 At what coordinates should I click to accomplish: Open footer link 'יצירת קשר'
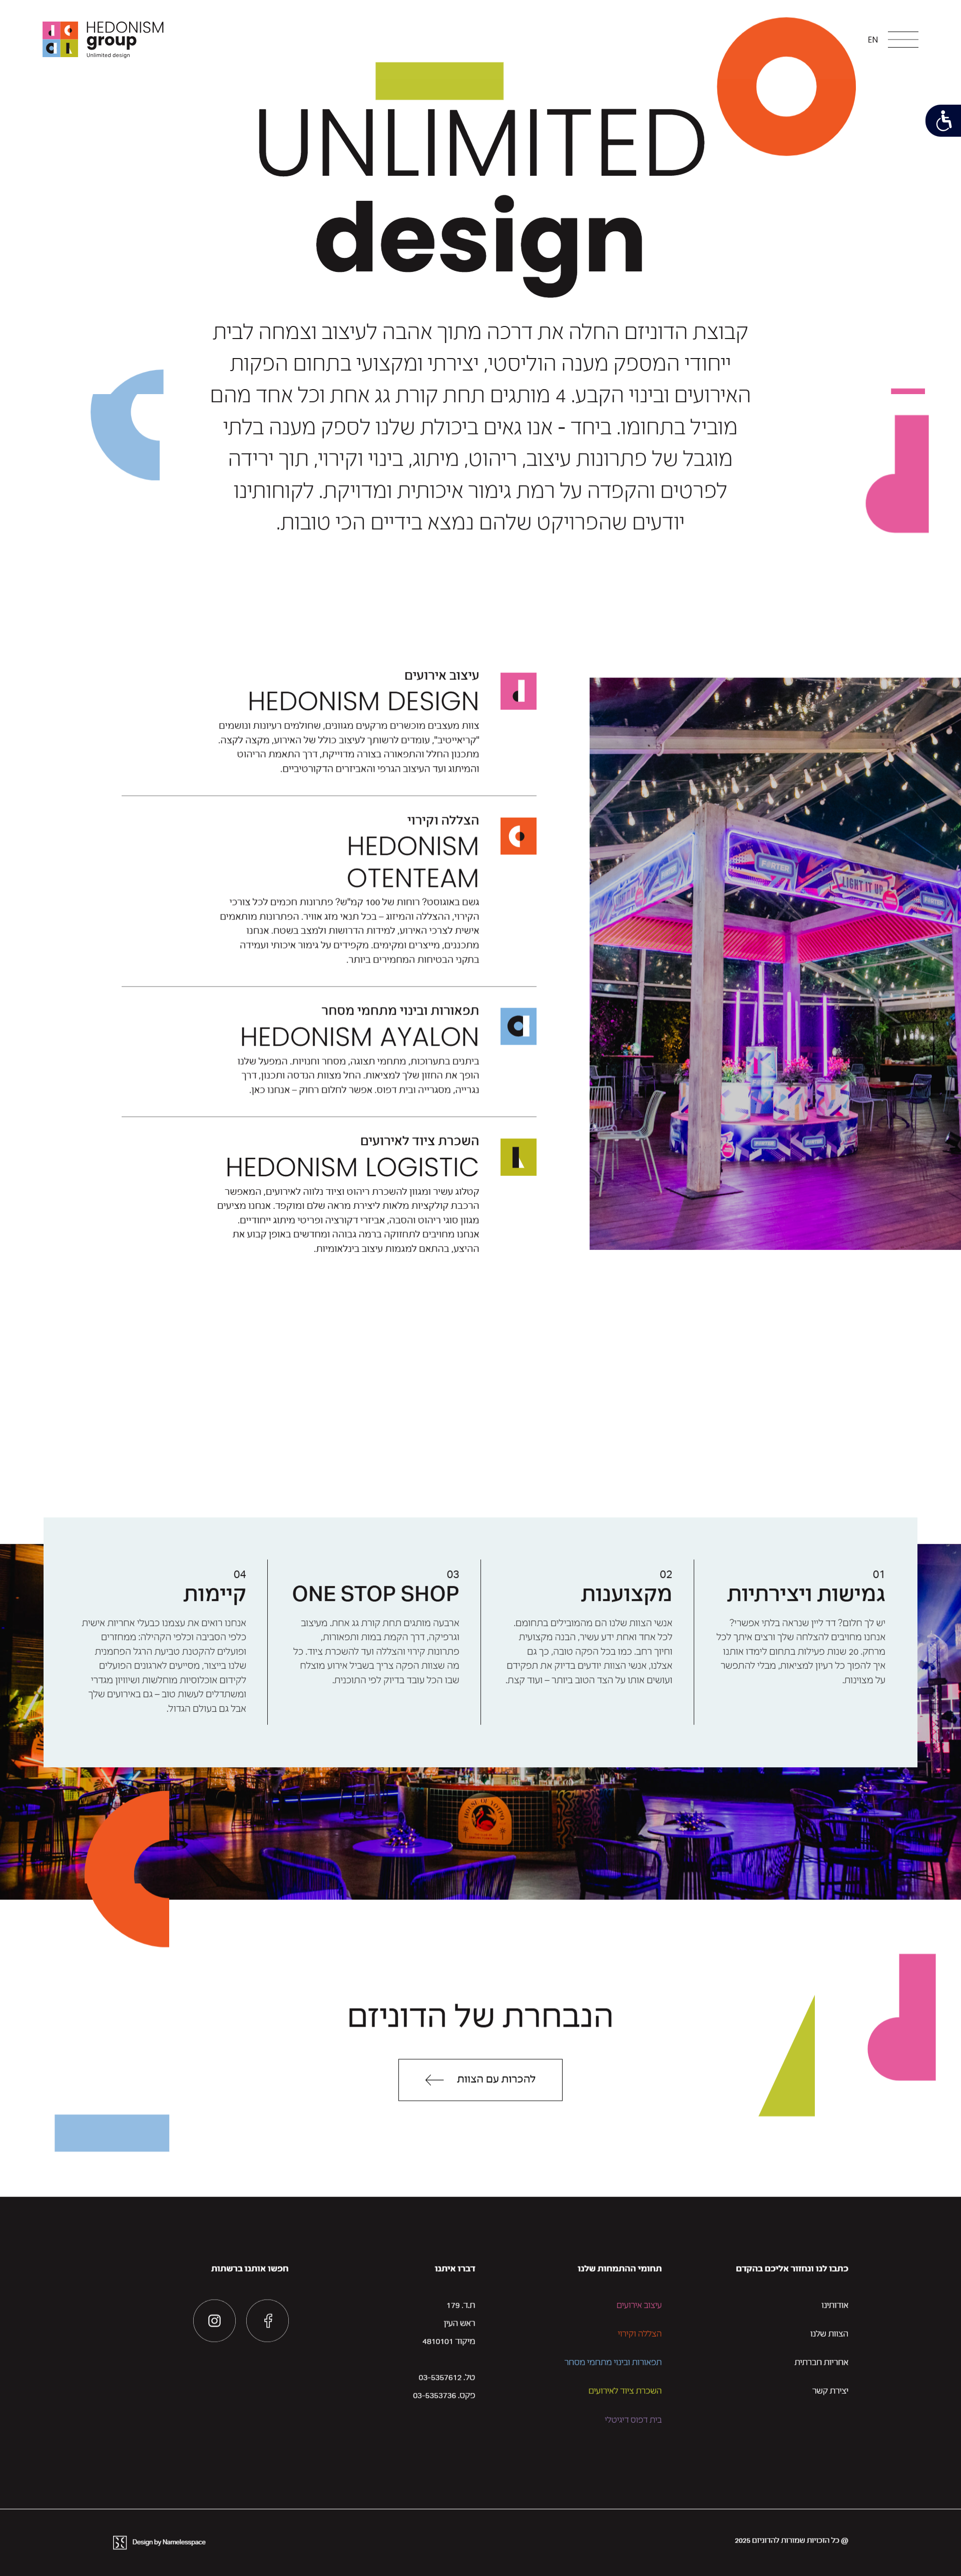(x=830, y=2391)
